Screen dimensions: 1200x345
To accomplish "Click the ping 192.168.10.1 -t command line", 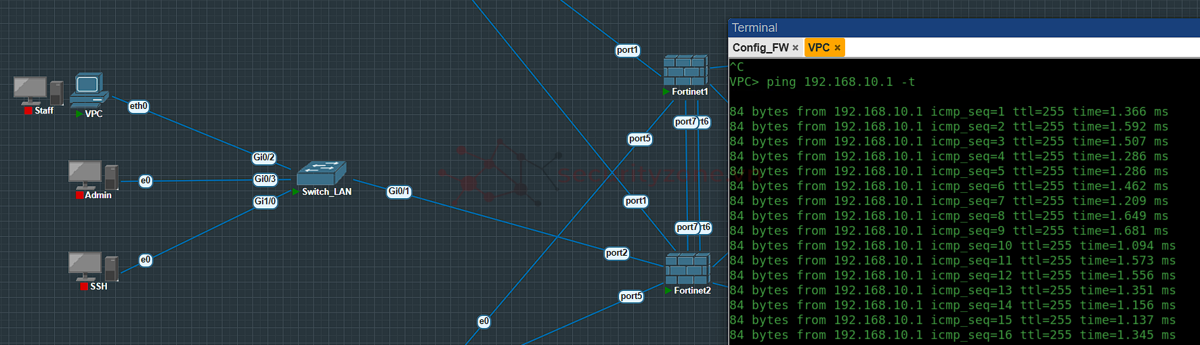I will [x=822, y=82].
